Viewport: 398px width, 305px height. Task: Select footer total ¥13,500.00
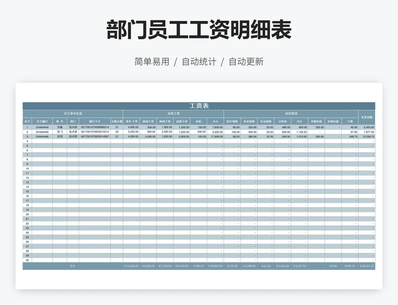(131, 266)
